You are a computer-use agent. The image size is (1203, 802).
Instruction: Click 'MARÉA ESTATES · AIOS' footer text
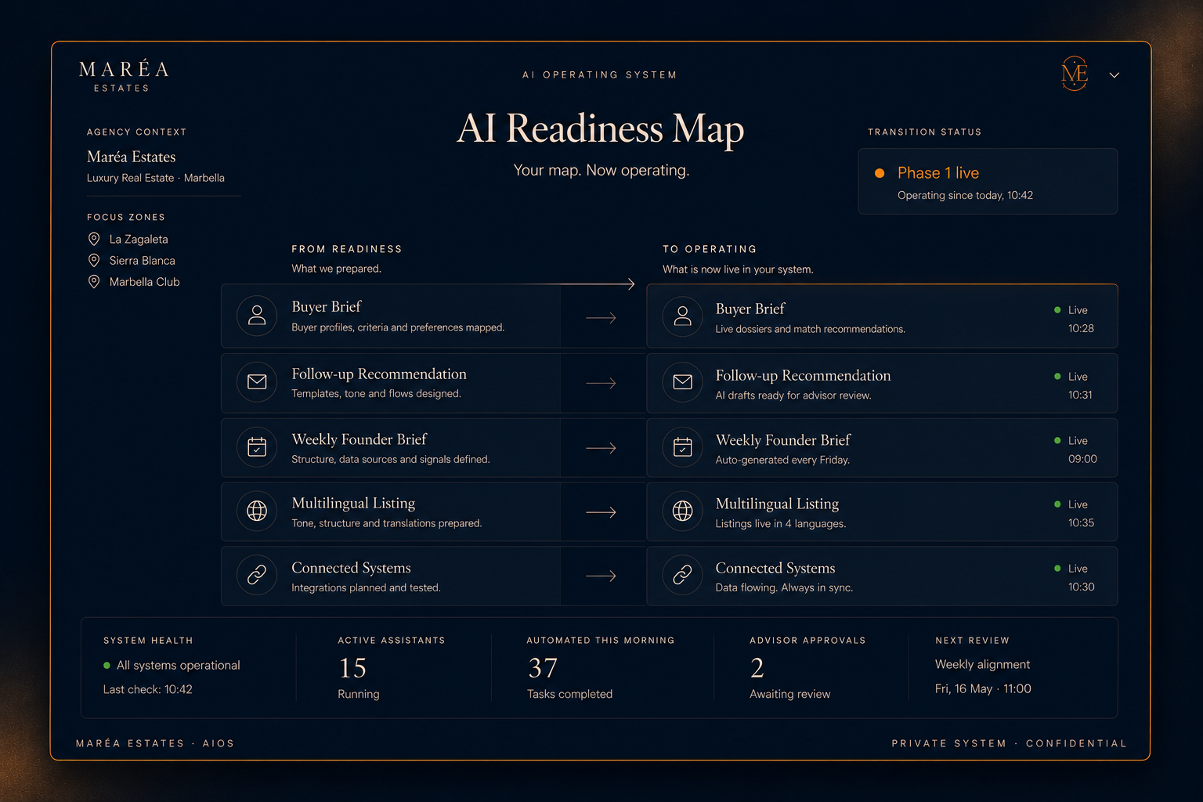click(155, 743)
